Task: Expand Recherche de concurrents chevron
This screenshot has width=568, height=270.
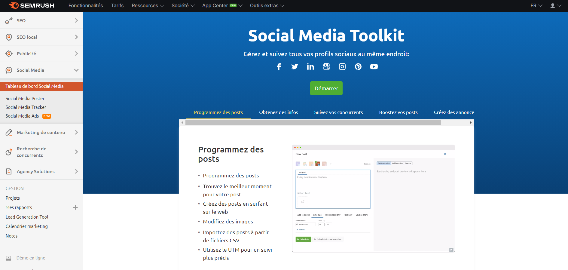Action: pos(76,152)
